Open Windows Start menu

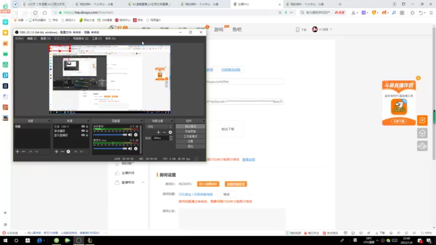click(x=5, y=241)
